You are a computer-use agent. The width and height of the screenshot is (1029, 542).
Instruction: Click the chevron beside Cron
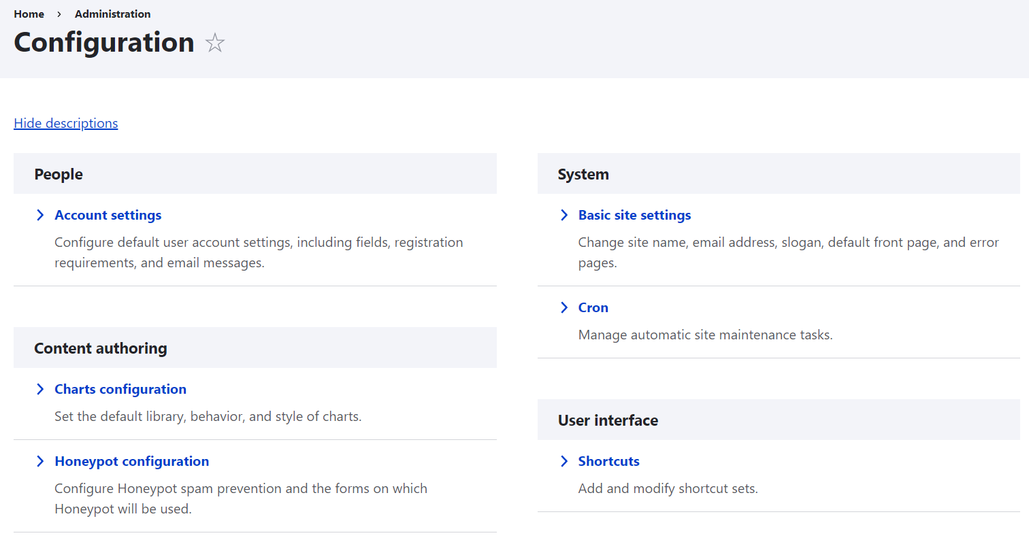(564, 307)
